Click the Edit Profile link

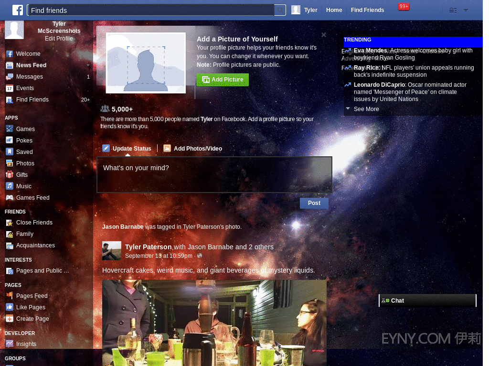point(59,39)
